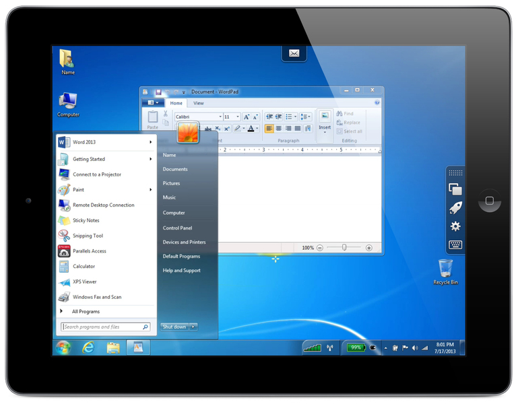Click the WordPad taskbar button
The width and height of the screenshot is (518, 404).
coord(138,347)
